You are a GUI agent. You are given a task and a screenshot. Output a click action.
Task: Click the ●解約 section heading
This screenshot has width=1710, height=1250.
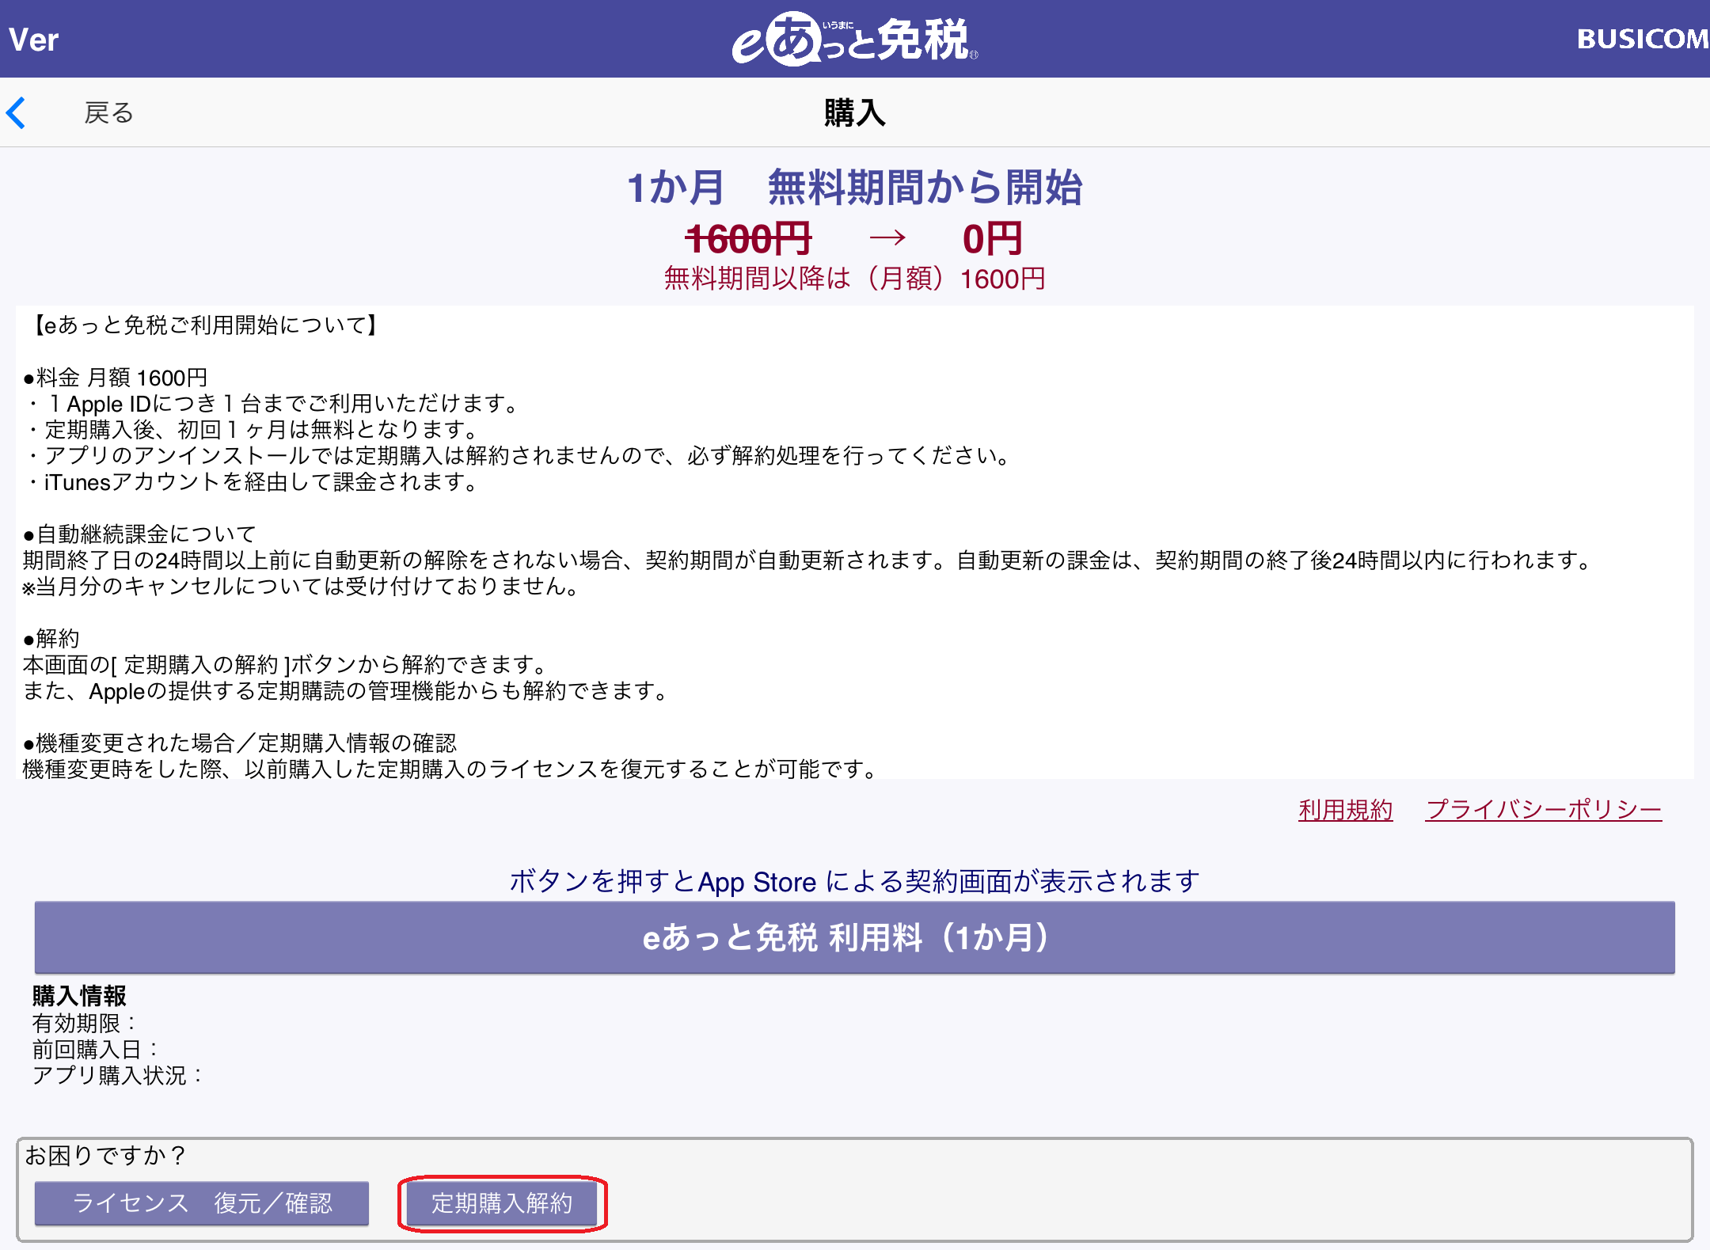coord(51,639)
